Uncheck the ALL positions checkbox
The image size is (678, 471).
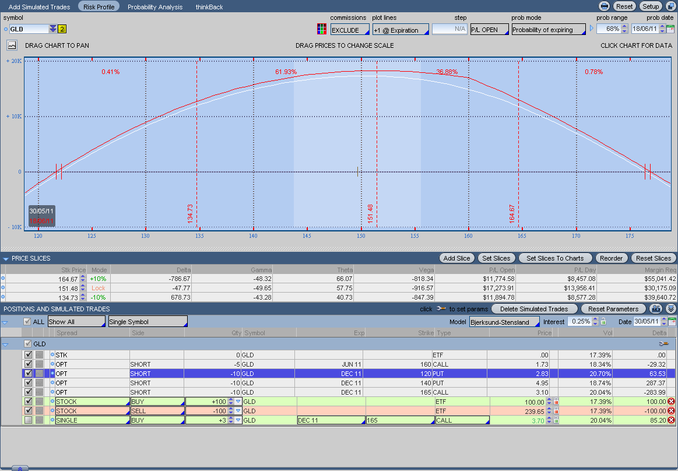(x=27, y=322)
